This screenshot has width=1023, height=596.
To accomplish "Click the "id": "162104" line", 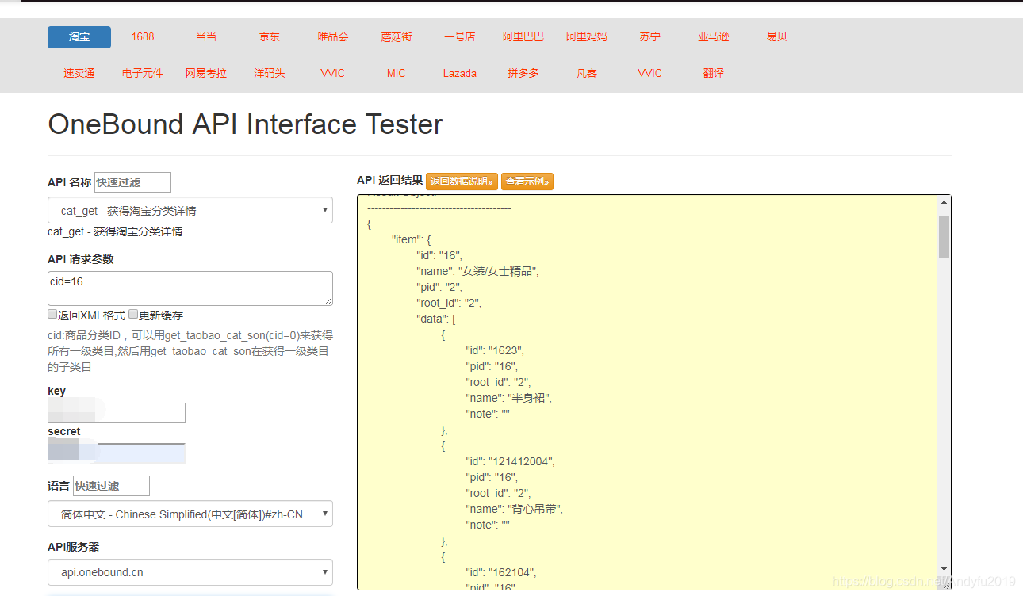I will click(x=501, y=572).
